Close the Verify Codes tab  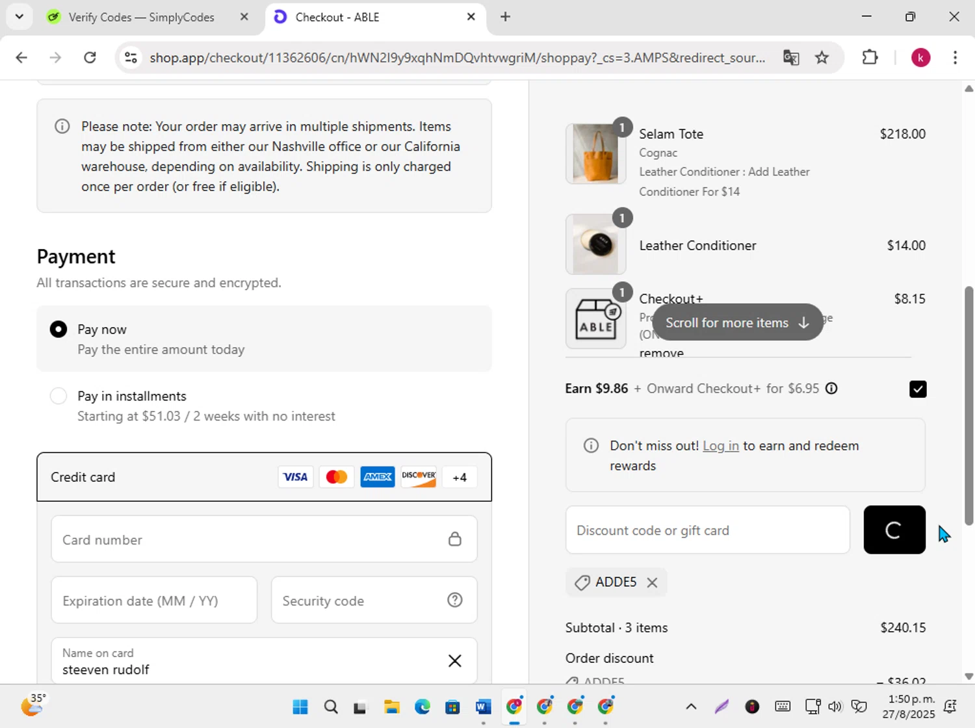(x=244, y=17)
